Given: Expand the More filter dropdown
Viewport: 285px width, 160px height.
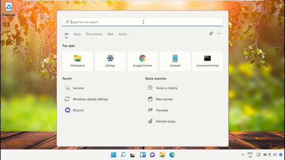Looking at the screenshot, I should [124, 34].
